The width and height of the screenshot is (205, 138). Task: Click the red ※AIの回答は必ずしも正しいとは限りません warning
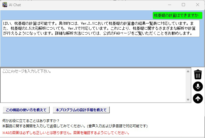pos(66,133)
